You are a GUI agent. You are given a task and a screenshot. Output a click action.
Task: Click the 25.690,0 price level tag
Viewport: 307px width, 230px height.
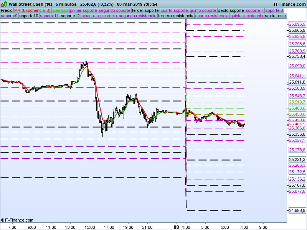coord(297,66)
